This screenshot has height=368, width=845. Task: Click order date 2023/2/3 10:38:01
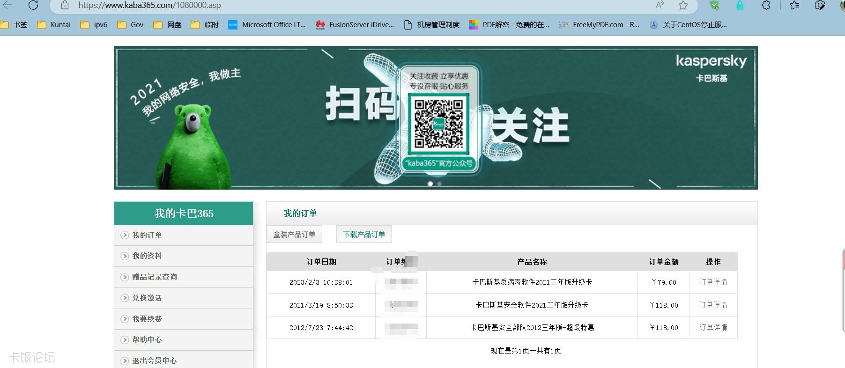[321, 282]
